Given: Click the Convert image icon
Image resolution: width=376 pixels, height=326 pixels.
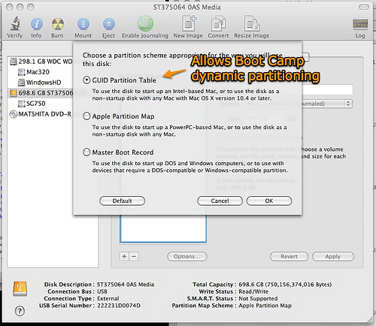Looking at the screenshot, I should 218,24.
